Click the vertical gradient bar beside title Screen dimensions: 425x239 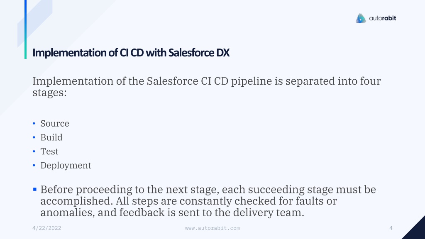point(25,29)
